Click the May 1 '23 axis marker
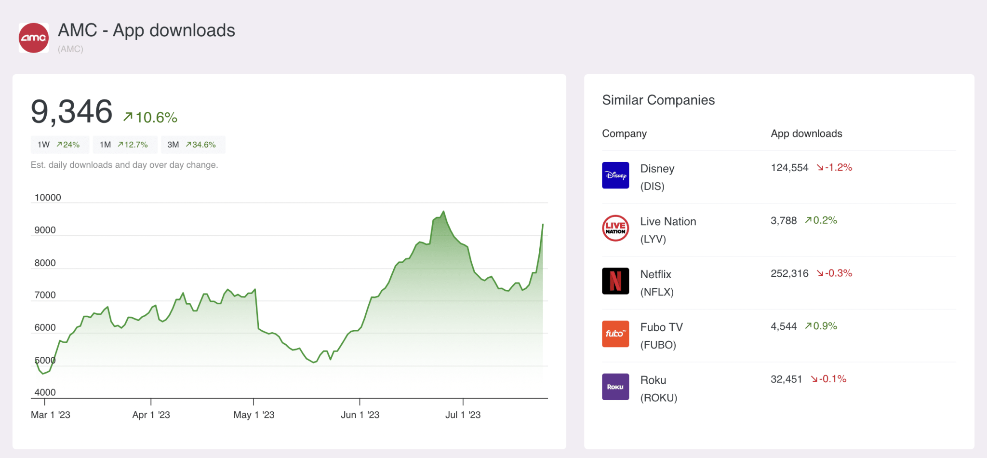Viewport: 987px width, 458px height. (253, 415)
